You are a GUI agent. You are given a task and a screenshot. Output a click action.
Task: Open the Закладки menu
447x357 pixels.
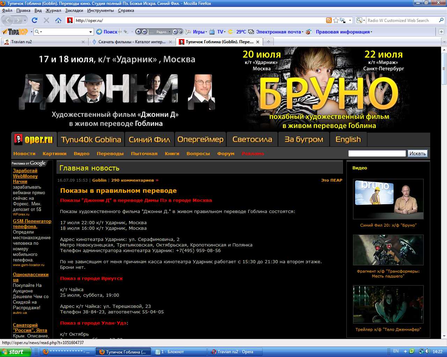tap(74, 10)
